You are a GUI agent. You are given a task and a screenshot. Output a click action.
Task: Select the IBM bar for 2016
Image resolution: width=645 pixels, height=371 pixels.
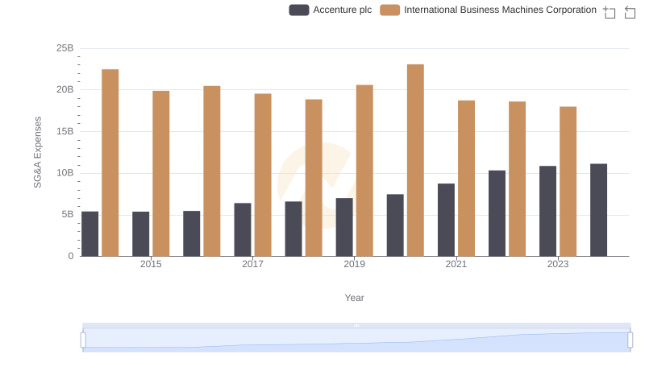point(212,171)
